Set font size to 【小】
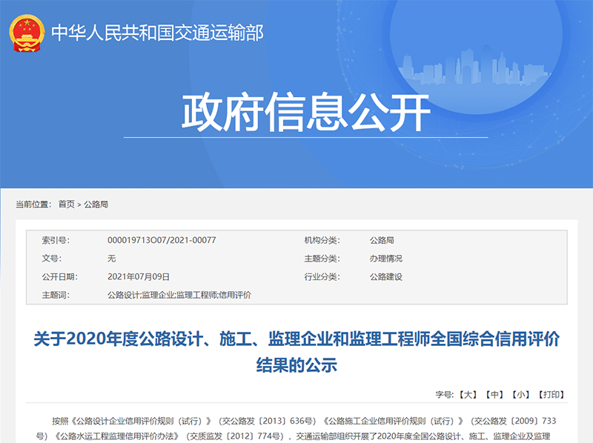The height and width of the screenshot is (443, 593). click(520, 395)
